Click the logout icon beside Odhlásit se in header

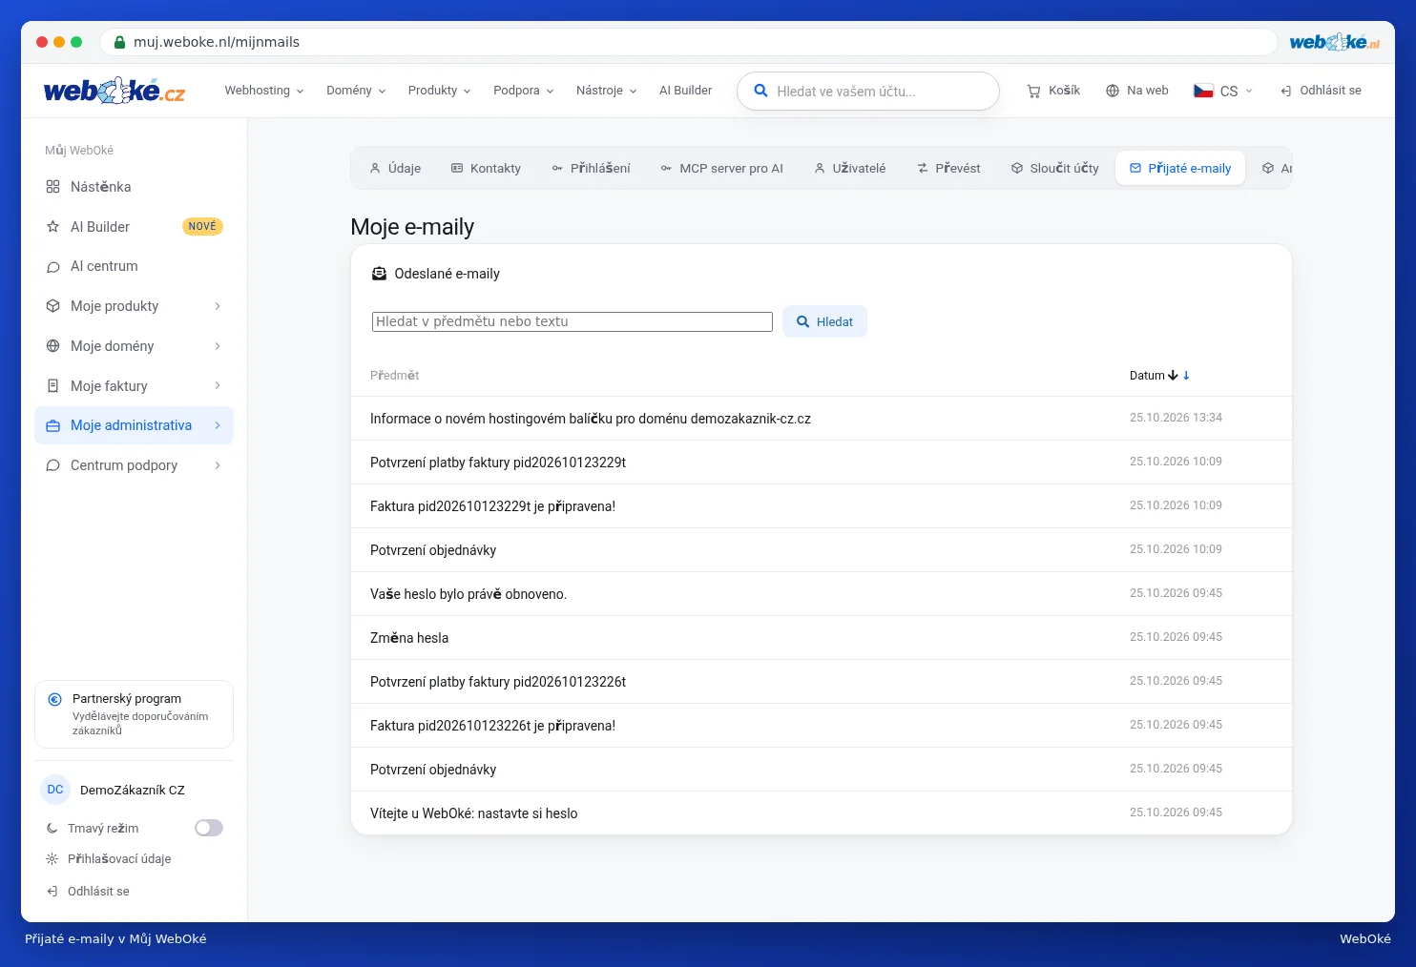pos(1286,91)
